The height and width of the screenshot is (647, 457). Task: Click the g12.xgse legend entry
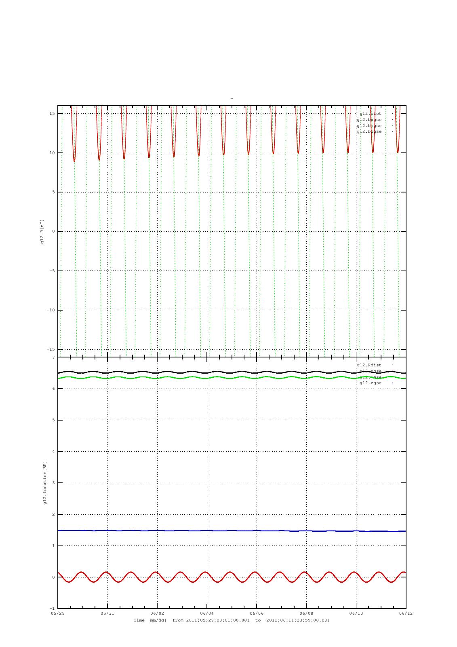pos(371,371)
